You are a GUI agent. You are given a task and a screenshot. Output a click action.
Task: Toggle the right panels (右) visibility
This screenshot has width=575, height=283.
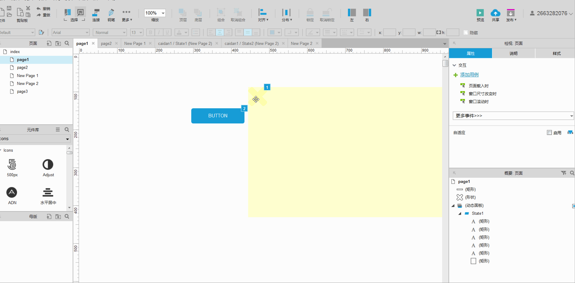tap(367, 12)
